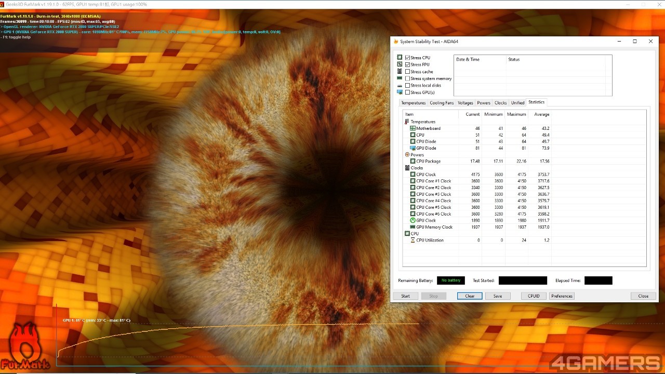This screenshot has width=665, height=374.
Task: Maximize the AIDA64 System Stability Test window
Action: click(635, 42)
